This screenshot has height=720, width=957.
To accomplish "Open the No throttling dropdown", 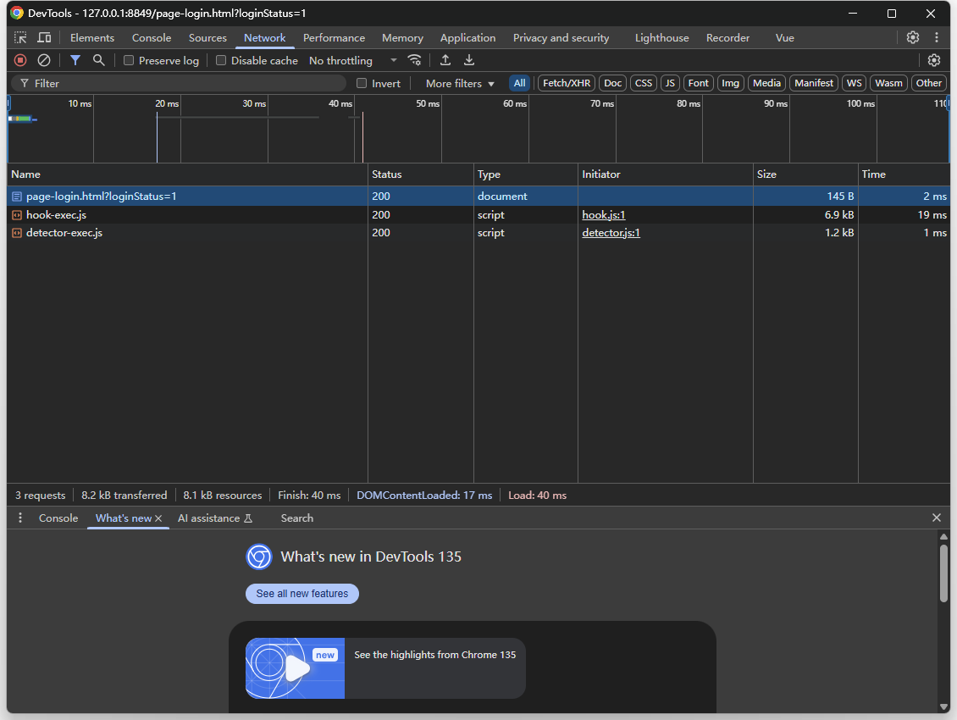I will (352, 60).
